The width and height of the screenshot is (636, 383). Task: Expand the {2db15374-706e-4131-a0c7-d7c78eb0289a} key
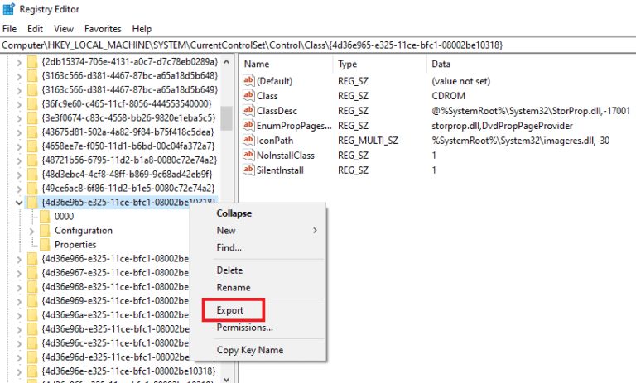coord(19,61)
